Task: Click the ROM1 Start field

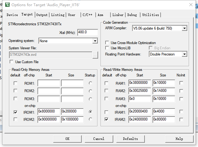Action: click(49, 83)
